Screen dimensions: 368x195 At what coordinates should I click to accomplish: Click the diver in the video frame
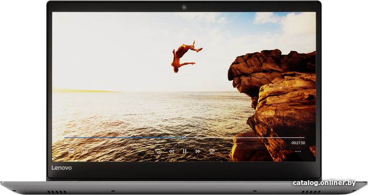(x=186, y=56)
